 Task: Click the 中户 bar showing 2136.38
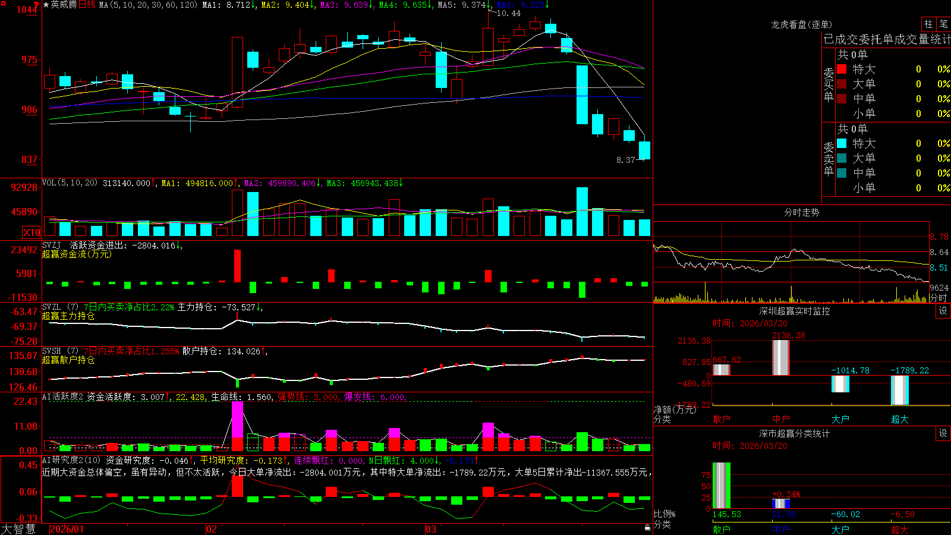[x=781, y=357]
